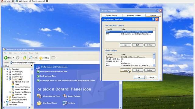Screen dimensions: 195x109
Task: Select the ComSpec system variable row
Action: [x=129, y=57]
